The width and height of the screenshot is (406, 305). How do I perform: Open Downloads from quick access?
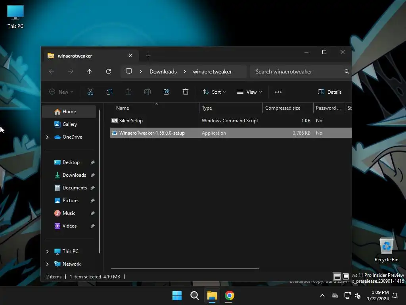coord(74,175)
